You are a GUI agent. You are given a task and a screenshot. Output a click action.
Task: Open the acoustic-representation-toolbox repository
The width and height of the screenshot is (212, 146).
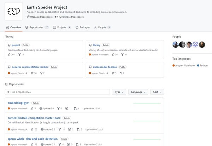[x=30, y=67]
